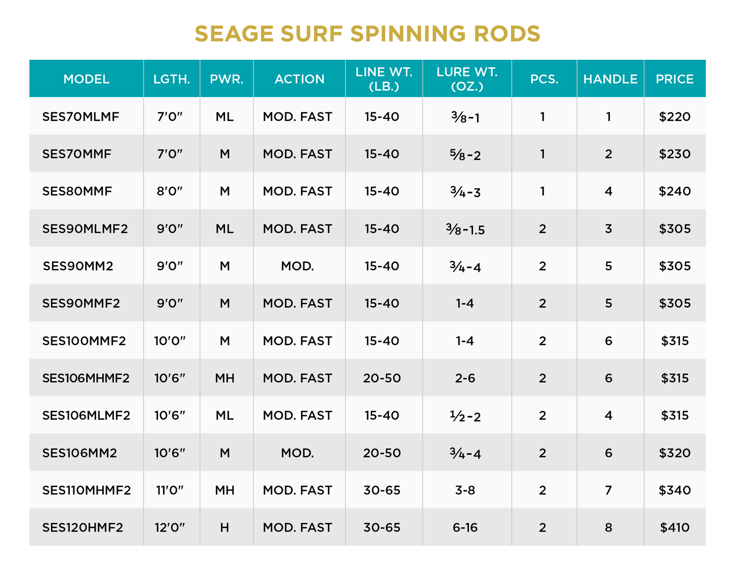Viewport: 732px width, 566px height.
Task: Click the $410 price cell
Action: click(x=675, y=528)
